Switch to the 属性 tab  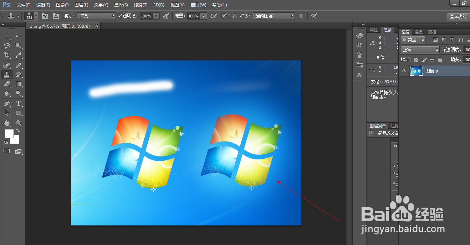pos(373,30)
